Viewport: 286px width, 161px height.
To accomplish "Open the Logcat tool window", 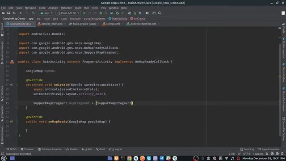I will coord(115,149).
